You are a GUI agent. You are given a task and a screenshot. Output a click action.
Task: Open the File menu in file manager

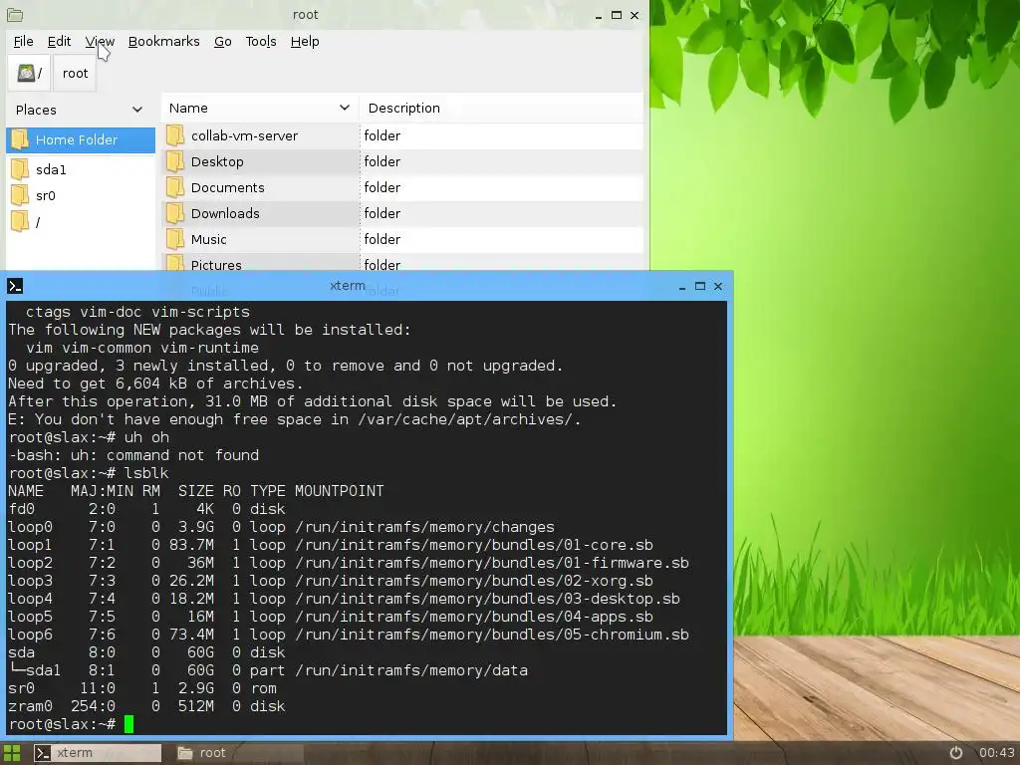[24, 42]
